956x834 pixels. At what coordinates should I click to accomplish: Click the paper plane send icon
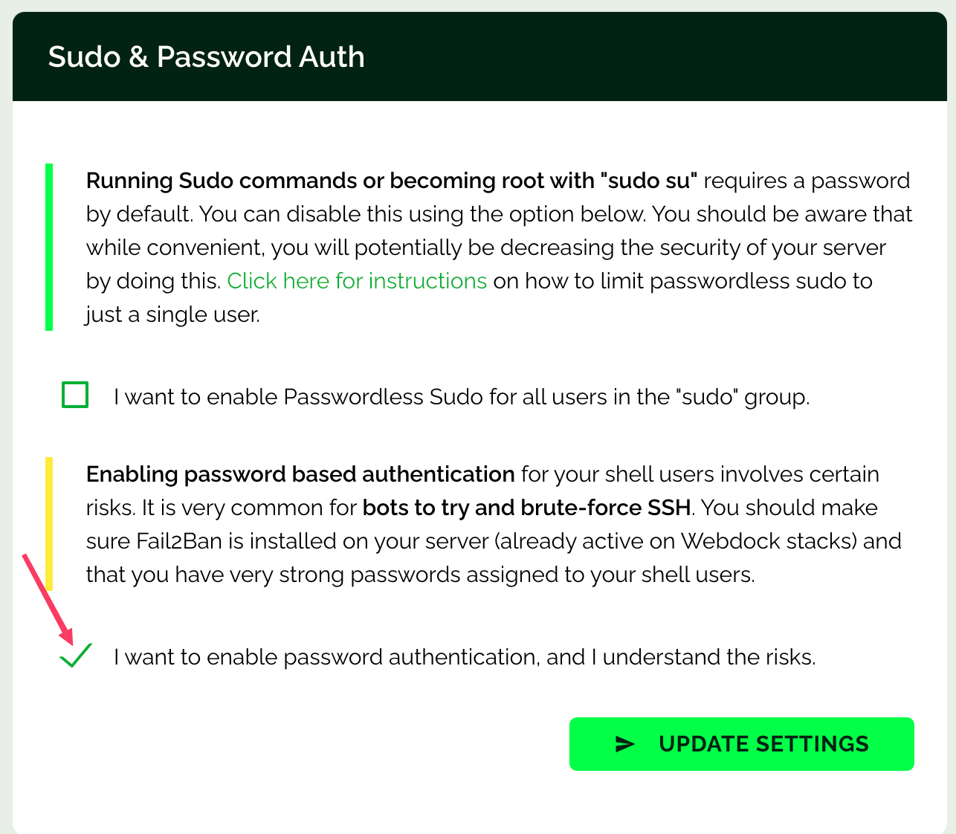(x=625, y=744)
